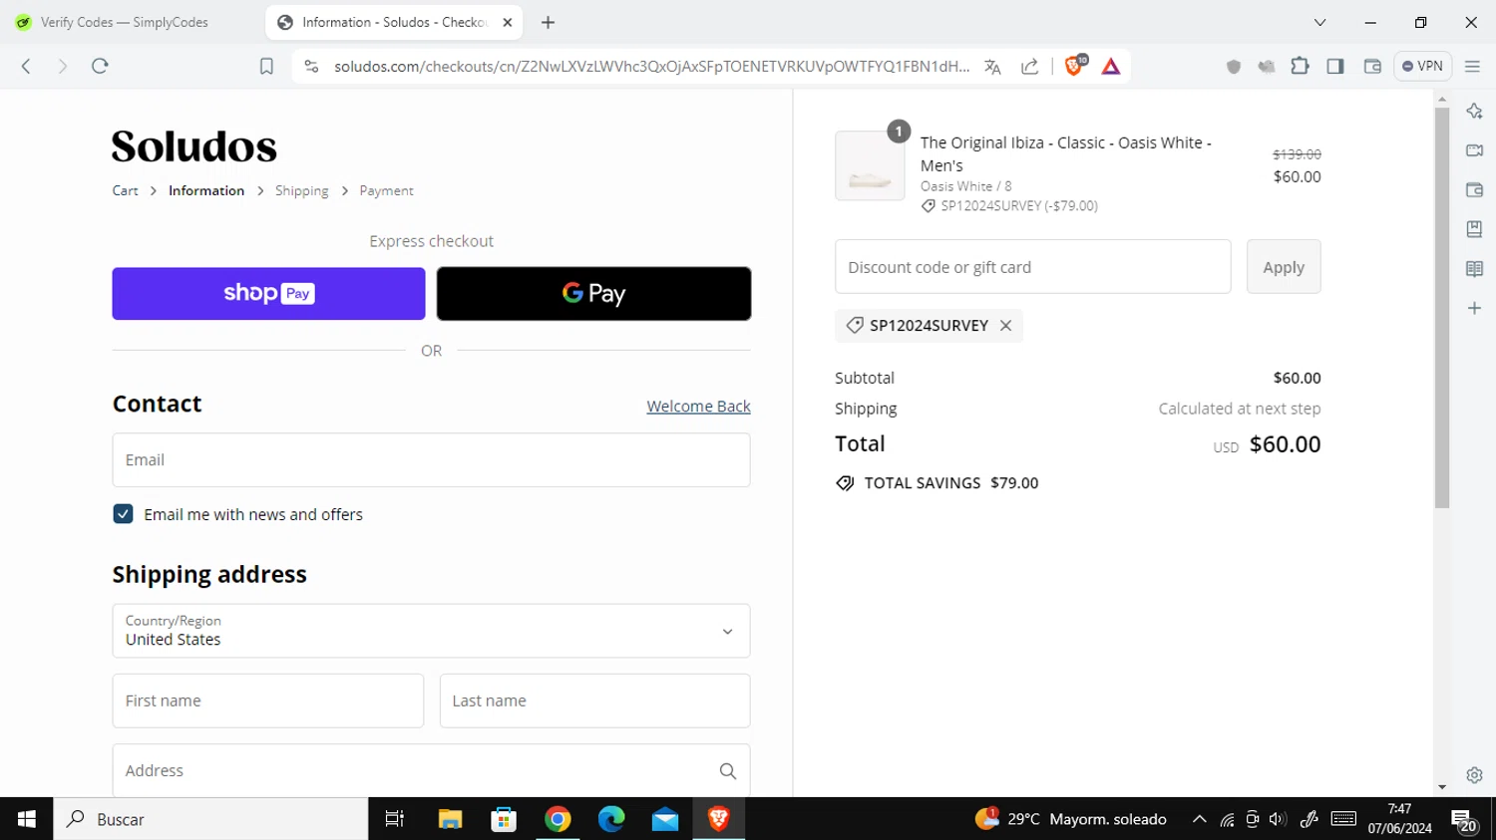This screenshot has height=840, width=1496.
Task: Open Microsoft Store from the taskbar
Action: (x=504, y=819)
